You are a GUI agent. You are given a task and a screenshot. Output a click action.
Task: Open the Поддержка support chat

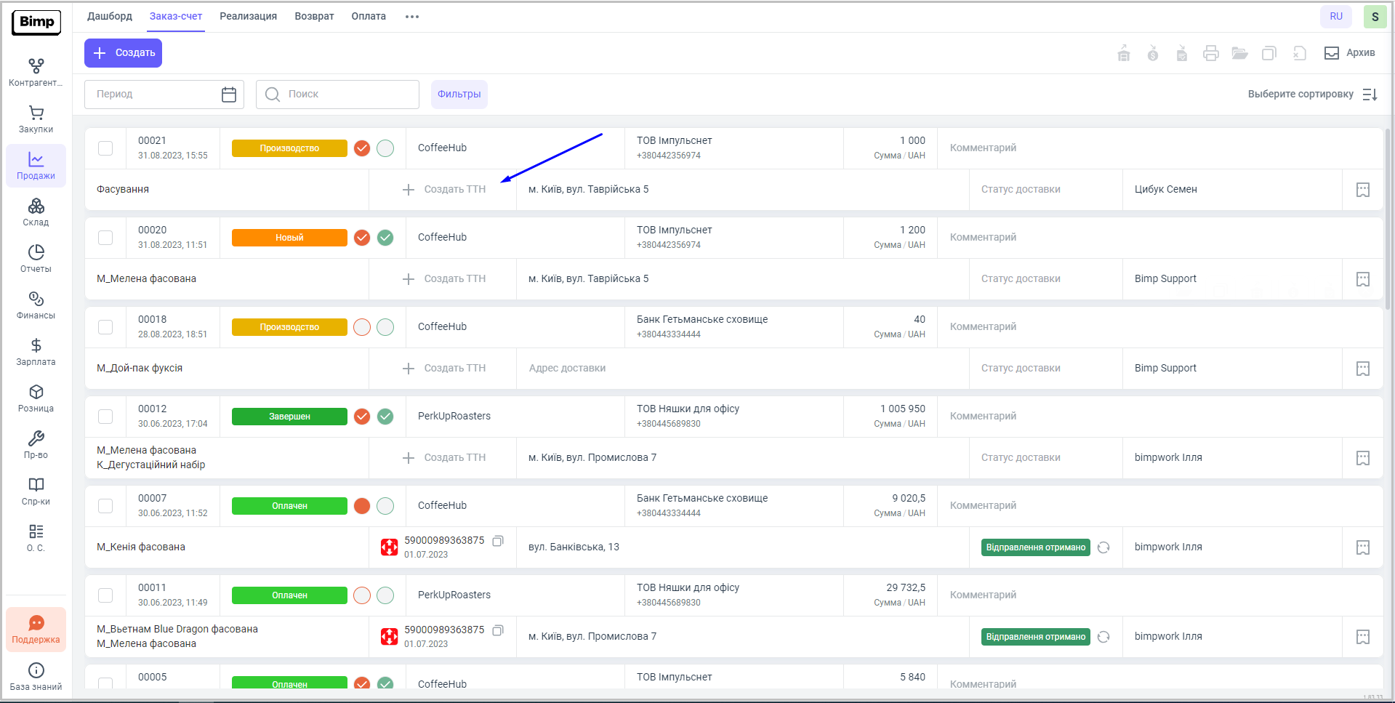tap(36, 630)
